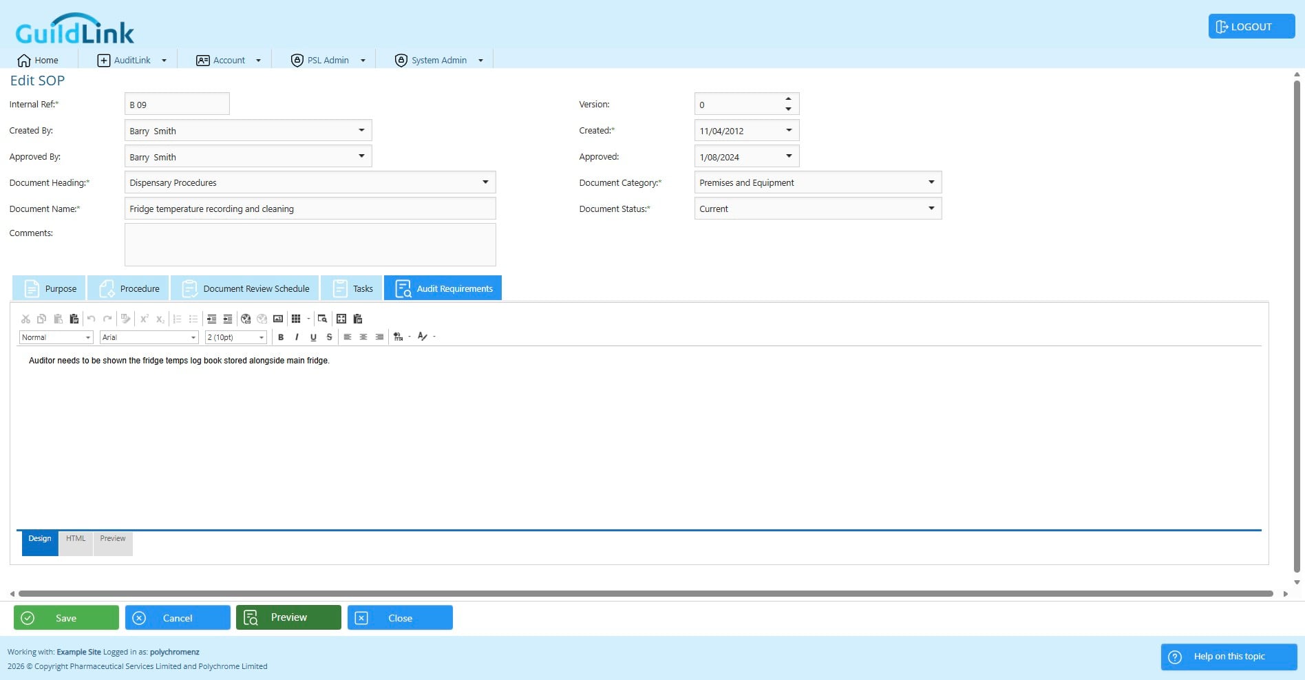Viewport: 1305px width, 680px height.
Task: Insert a numbered list
Action: coord(177,319)
